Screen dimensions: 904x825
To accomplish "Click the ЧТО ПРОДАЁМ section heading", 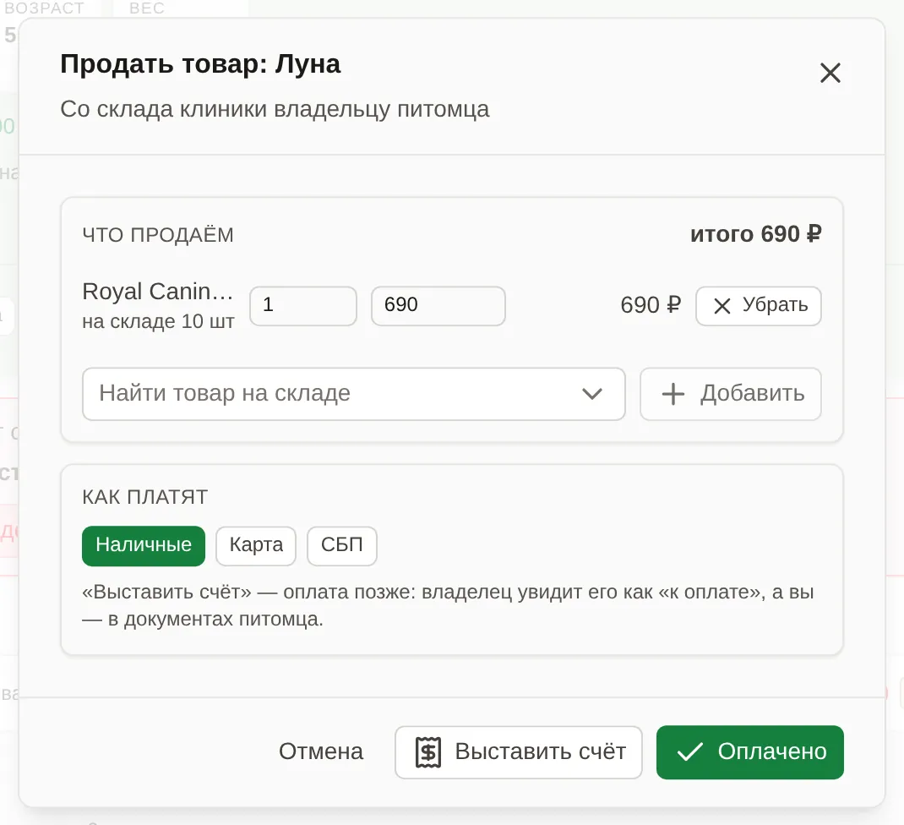I will pos(158,235).
